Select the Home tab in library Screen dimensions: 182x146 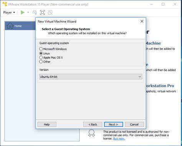coord(20,26)
